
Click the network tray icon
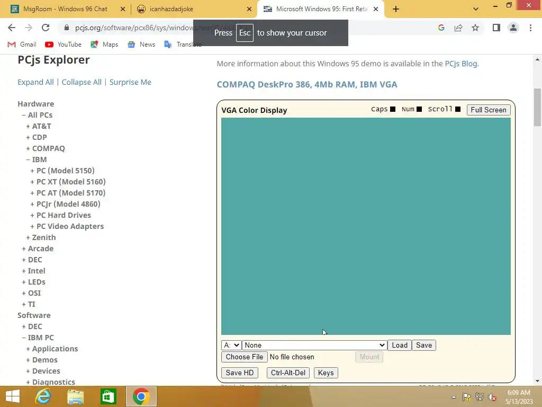click(480, 397)
